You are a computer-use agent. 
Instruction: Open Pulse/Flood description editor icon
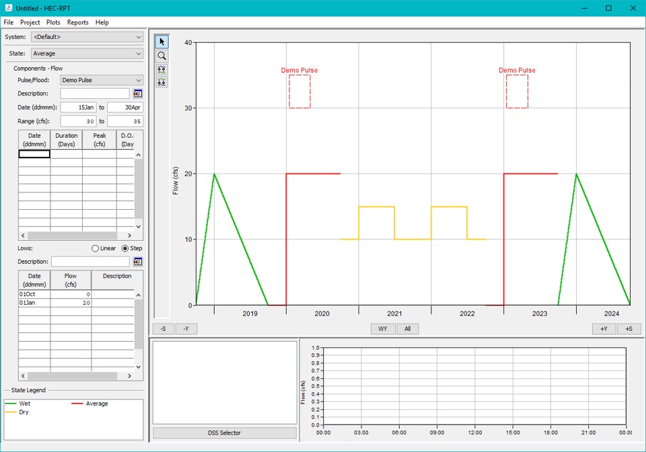click(x=137, y=94)
